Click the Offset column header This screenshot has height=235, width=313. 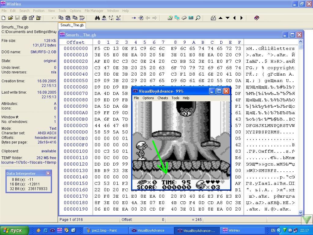click(75, 42)
